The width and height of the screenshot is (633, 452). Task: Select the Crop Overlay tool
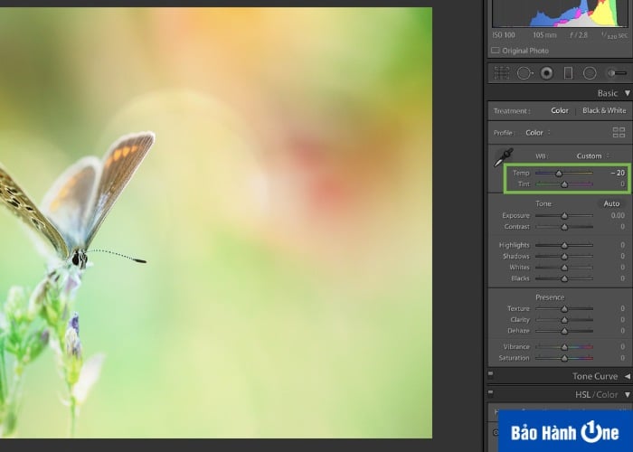click(x=501, y=73)
